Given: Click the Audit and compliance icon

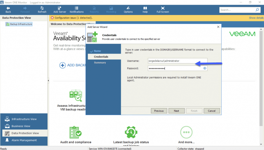Looking at the screenshot, I should (76, 132).
